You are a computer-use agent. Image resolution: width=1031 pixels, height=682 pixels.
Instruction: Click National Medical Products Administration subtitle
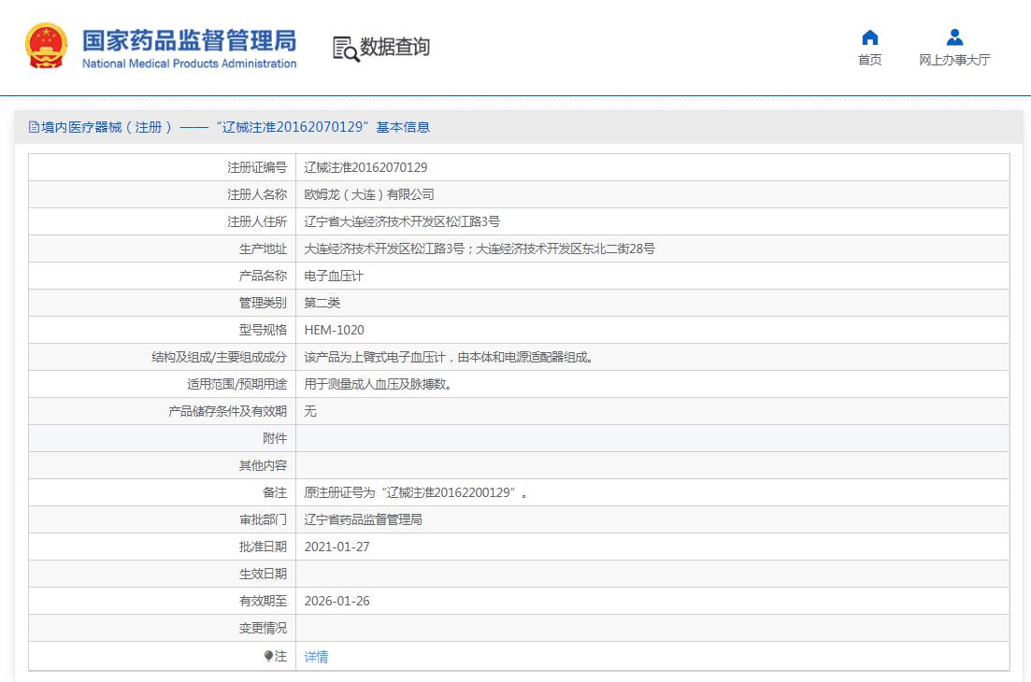click(190, 64)
